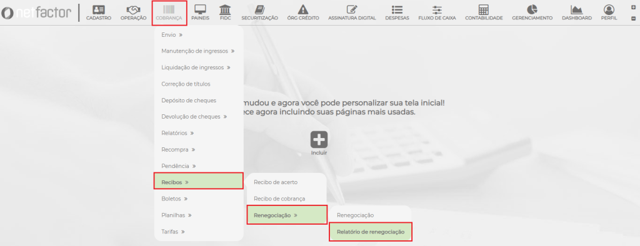Viewport: 640px width, 246px height.
Task: Open the Fluxo de Caixa sliders icon
Action: [437, 10]
